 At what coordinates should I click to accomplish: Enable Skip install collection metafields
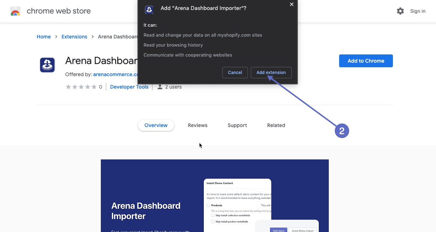[x=213, y=215]
